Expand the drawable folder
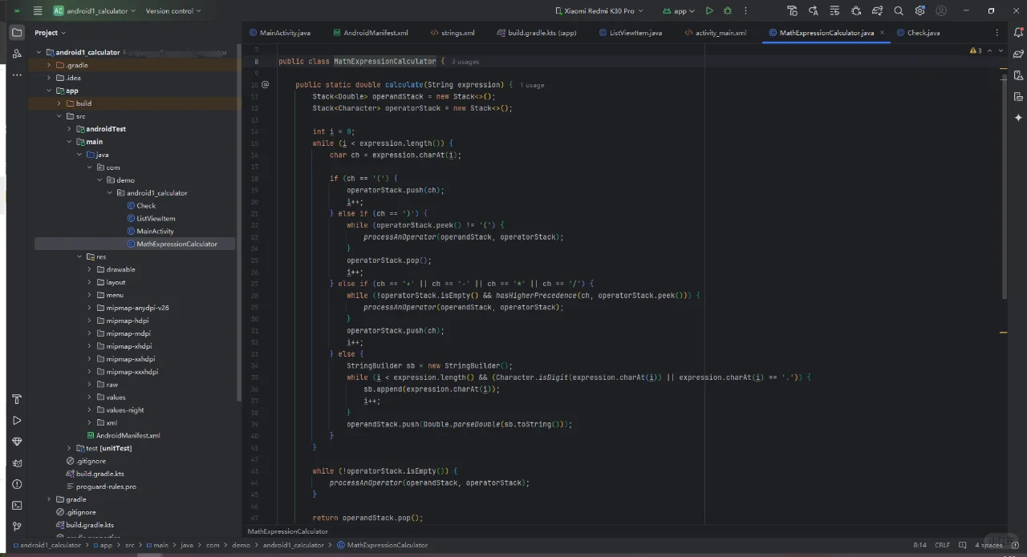 90,269
